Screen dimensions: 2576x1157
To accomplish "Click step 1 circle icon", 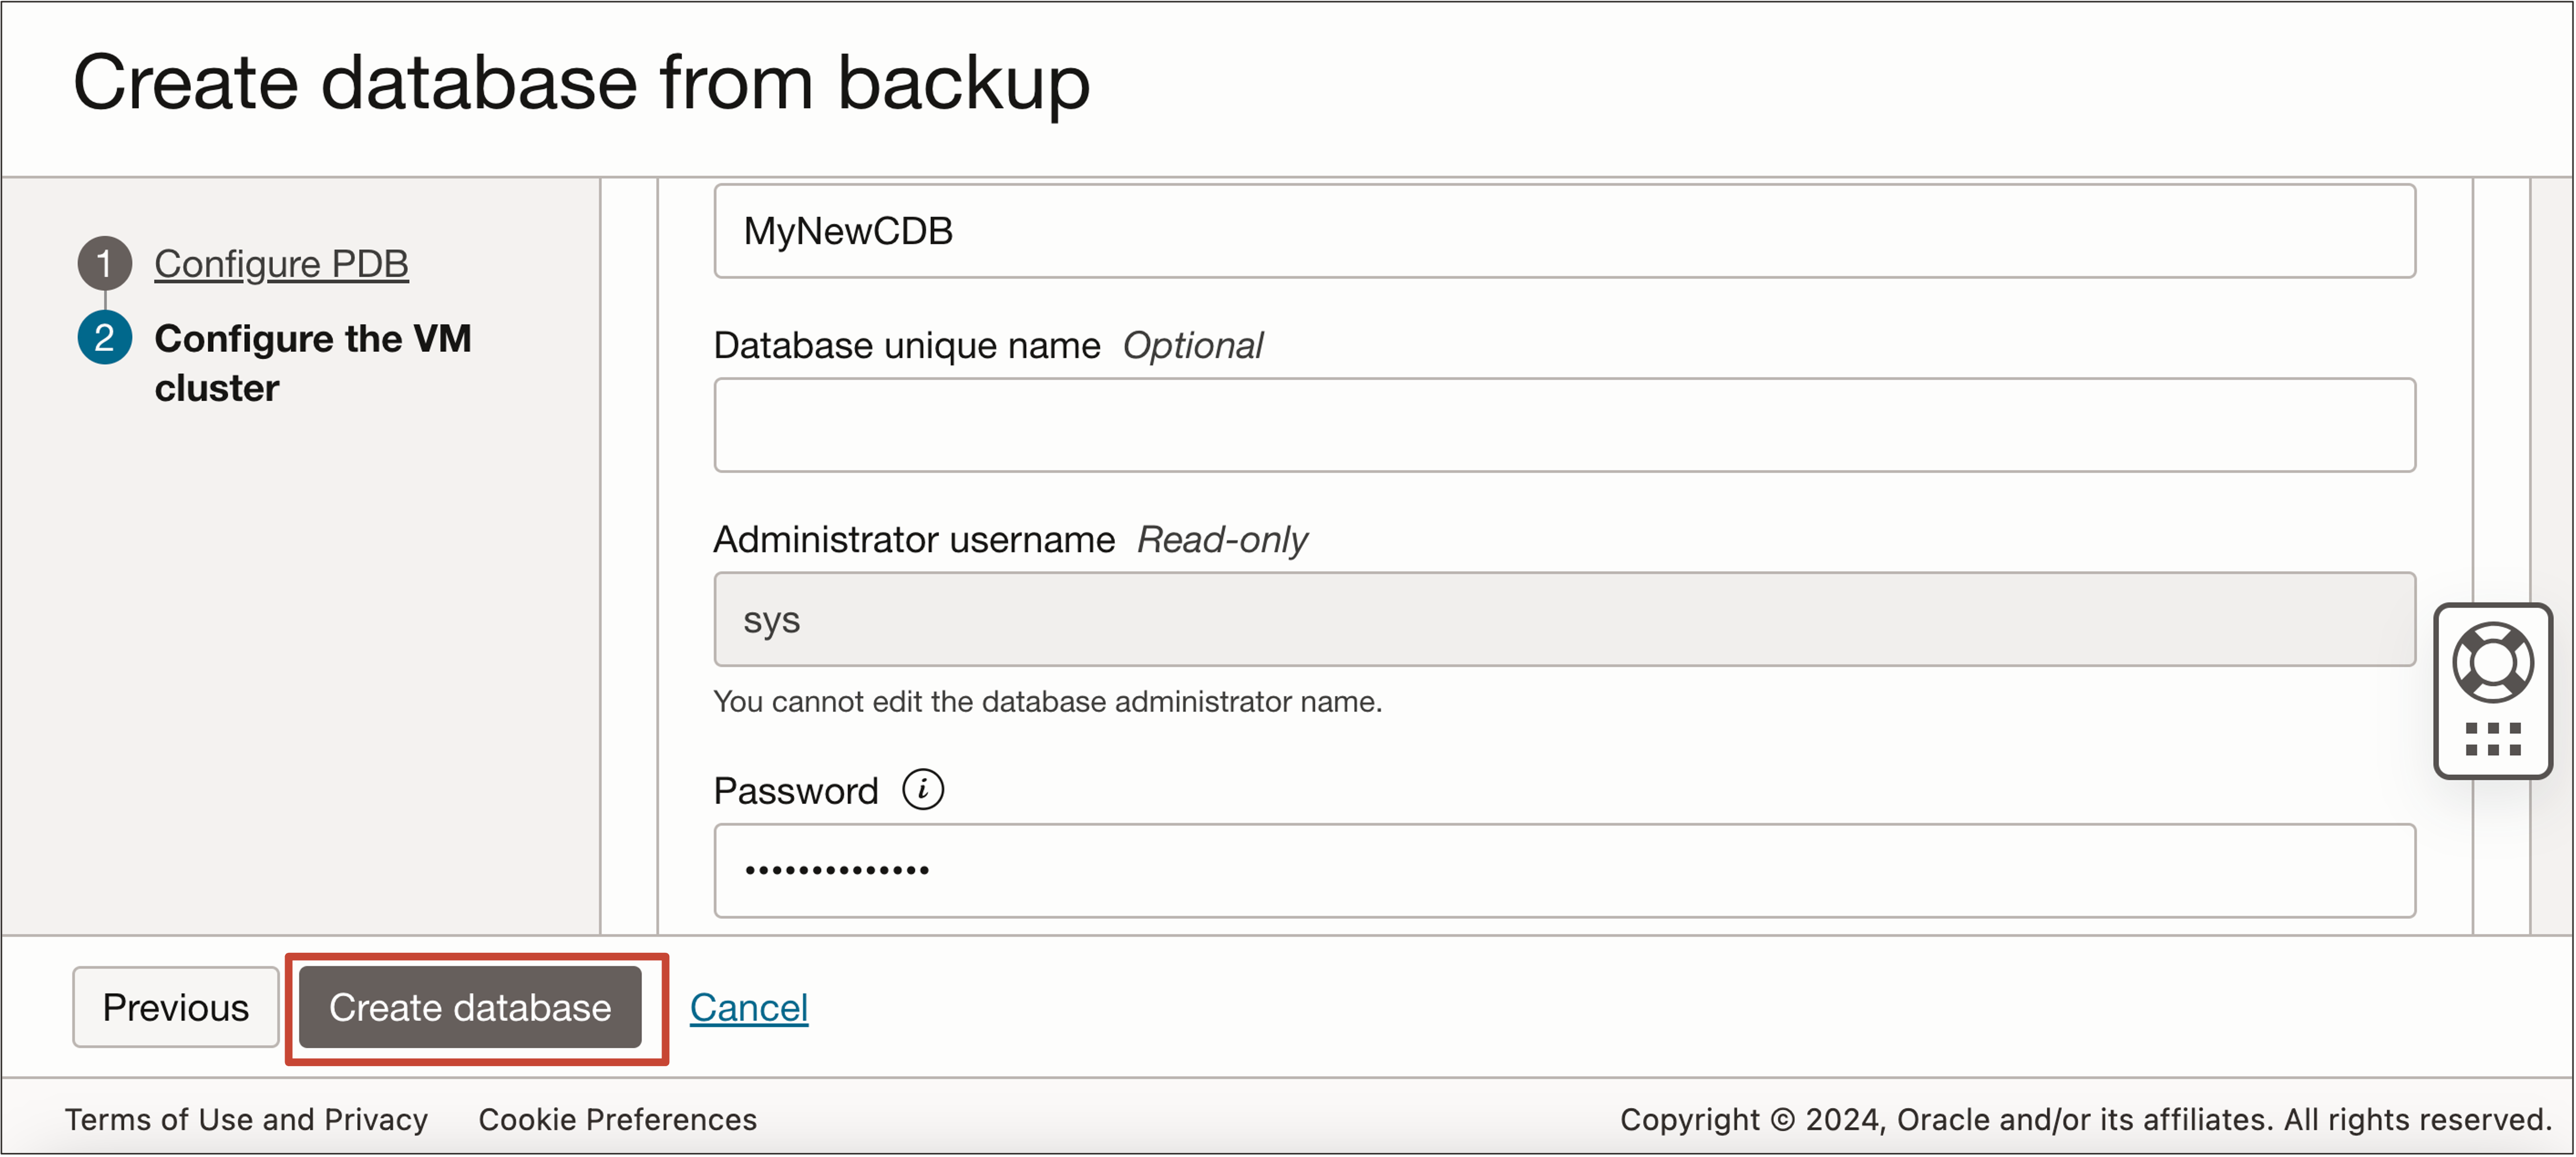I will [x=104, y=263].
